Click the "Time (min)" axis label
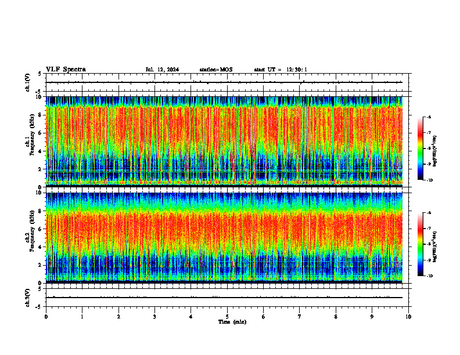The width and height of the screenshot is (460, 355). [x=232, y=322]
